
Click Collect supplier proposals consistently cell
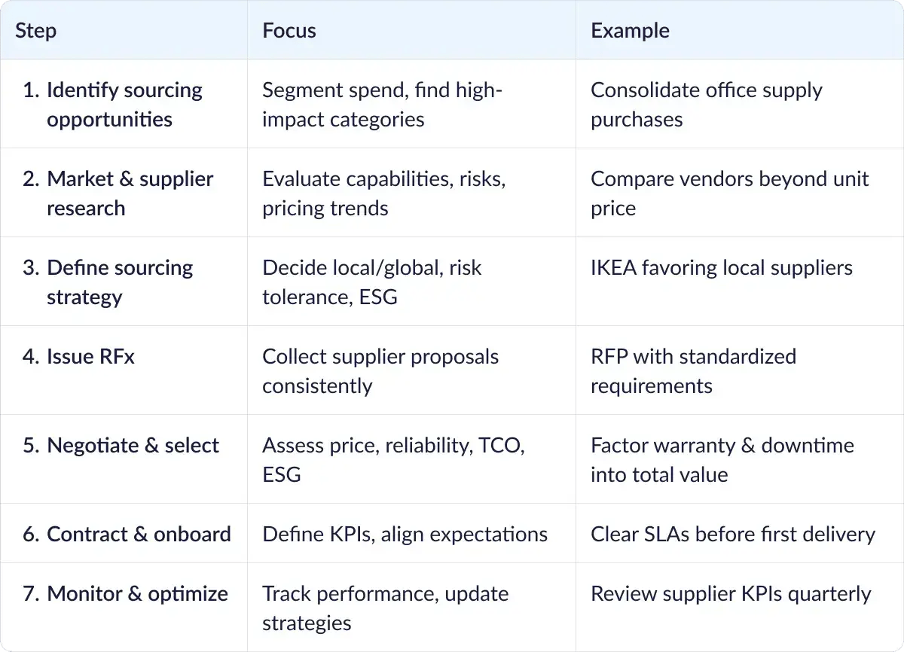click(x=380, y=370)
